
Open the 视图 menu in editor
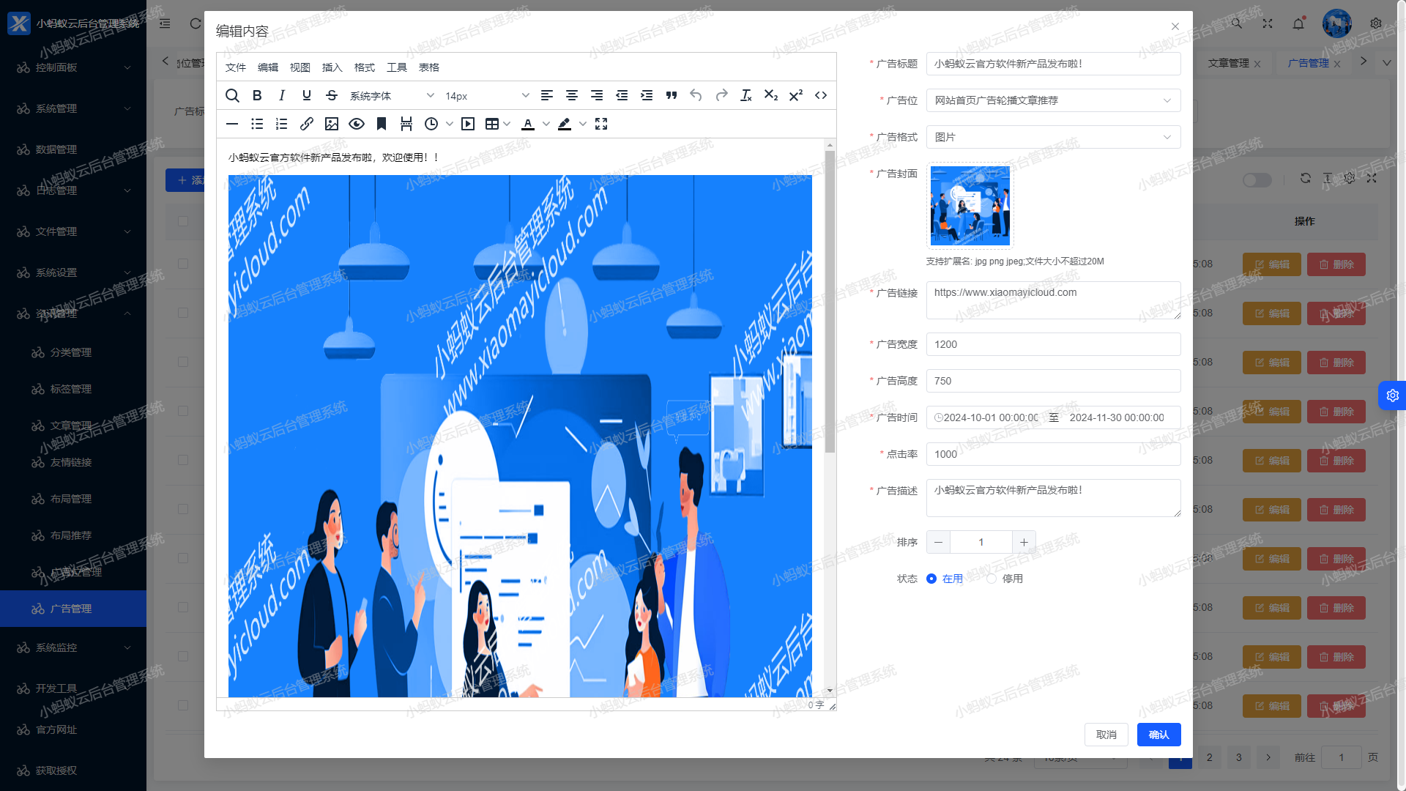coord(300,67)
